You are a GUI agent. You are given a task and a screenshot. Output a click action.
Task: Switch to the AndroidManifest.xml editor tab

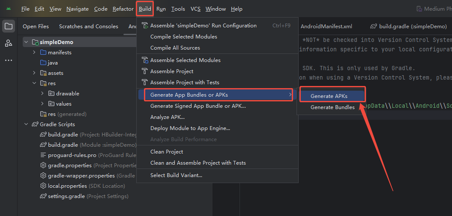pos(326,27)
